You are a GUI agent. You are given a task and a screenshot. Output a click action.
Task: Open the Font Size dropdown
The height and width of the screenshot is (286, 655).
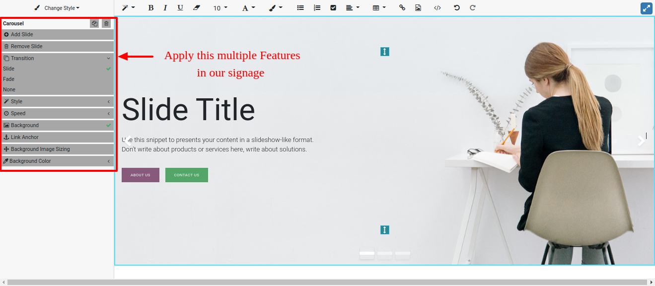(x=220, y=7)
